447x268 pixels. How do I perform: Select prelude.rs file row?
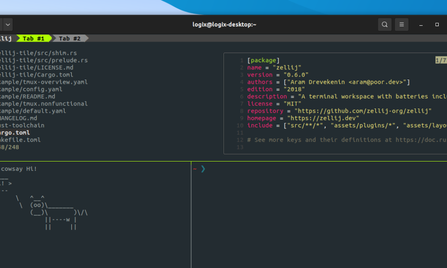(44, 60)
